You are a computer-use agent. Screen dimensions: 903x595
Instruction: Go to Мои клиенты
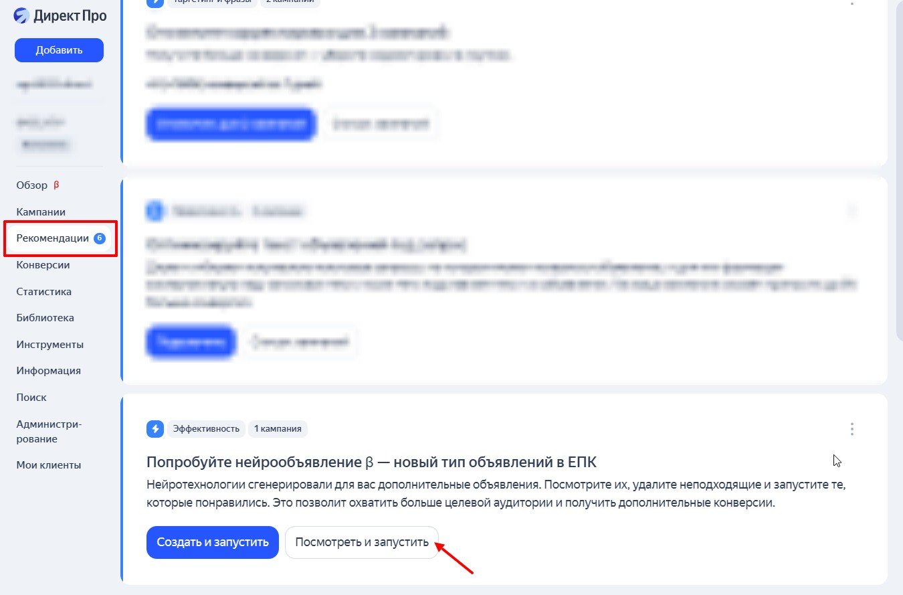point(49,465)
